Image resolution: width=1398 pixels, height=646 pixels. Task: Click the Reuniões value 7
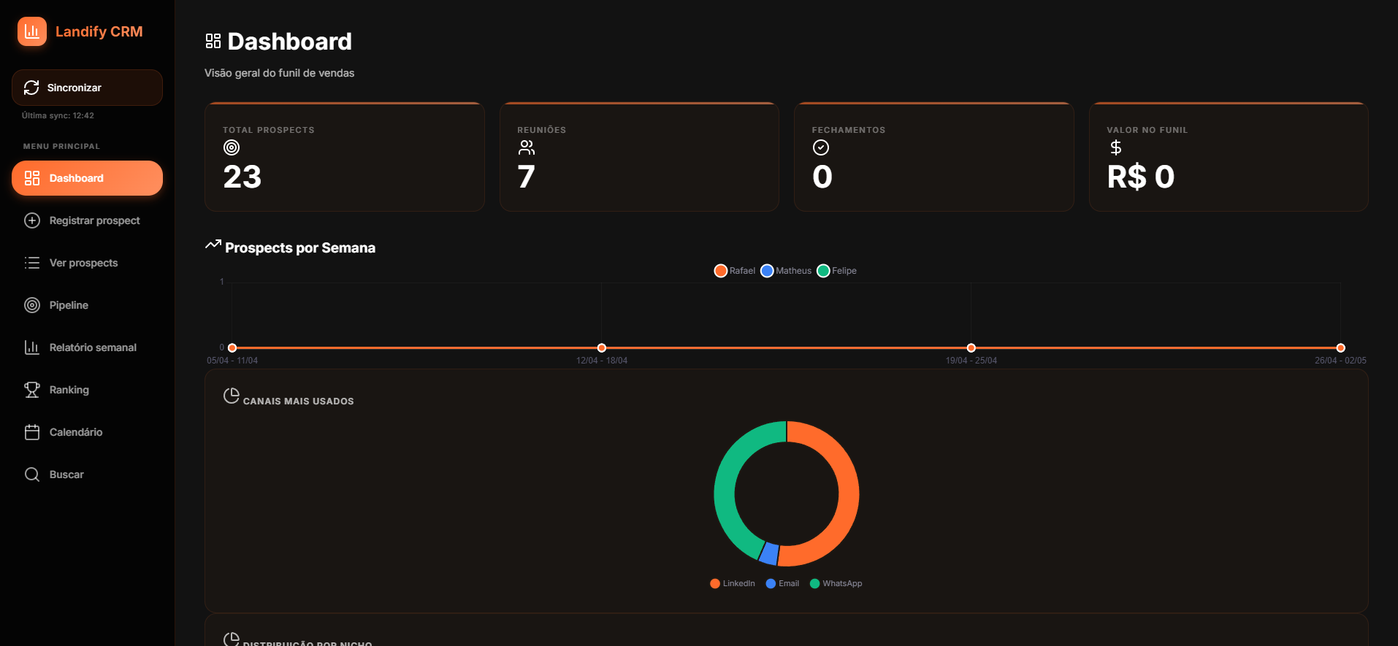(526, 177)
